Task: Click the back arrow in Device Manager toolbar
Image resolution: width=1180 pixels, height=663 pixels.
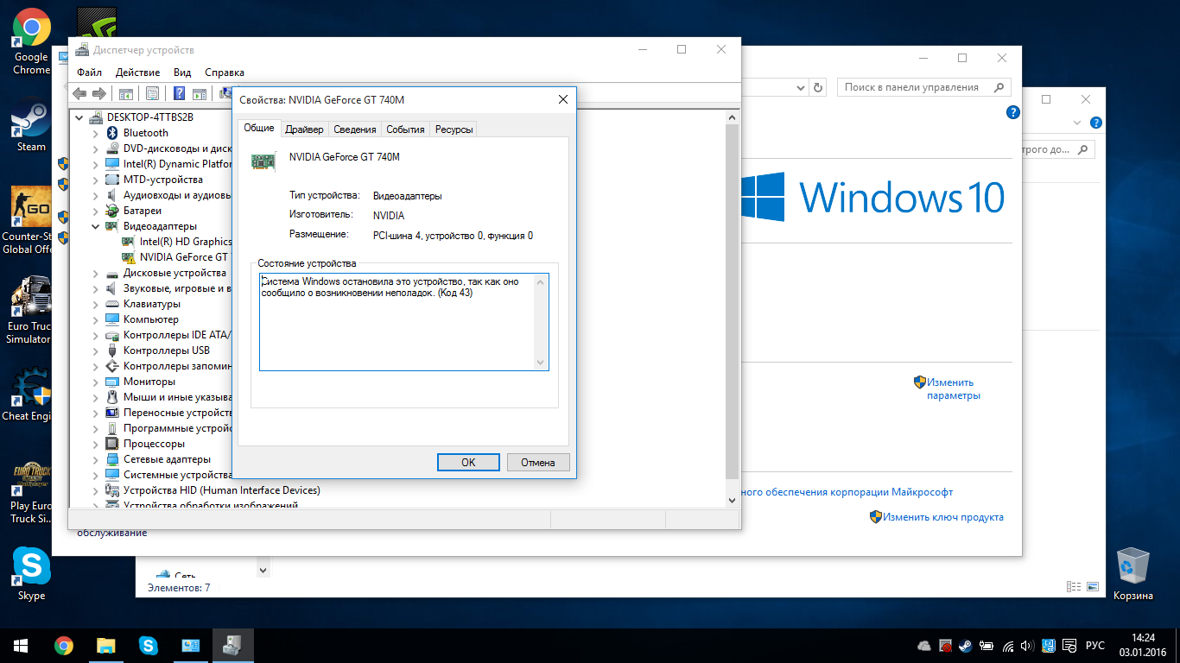Action: point(79,93)
